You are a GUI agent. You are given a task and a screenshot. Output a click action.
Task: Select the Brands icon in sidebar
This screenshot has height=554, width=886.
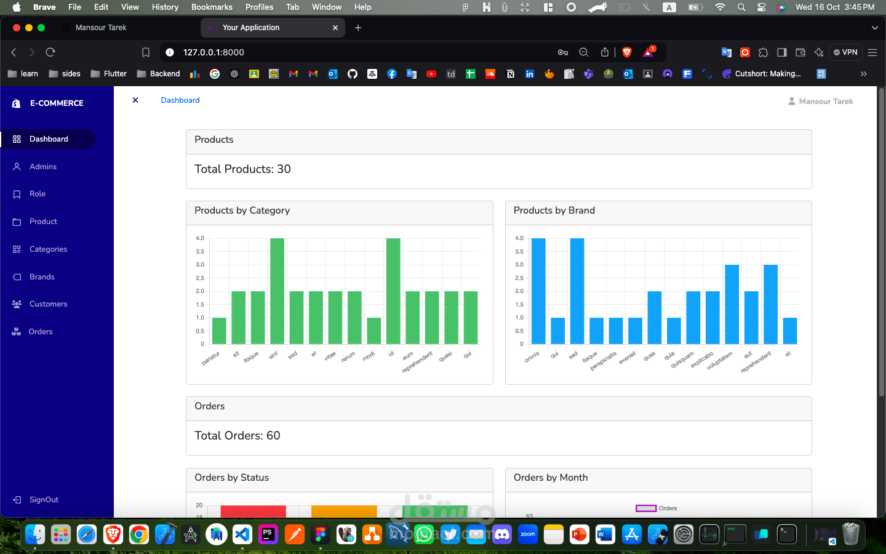17,276
